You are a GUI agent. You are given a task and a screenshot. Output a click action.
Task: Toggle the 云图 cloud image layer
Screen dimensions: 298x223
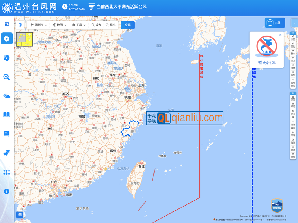(293, 38)
